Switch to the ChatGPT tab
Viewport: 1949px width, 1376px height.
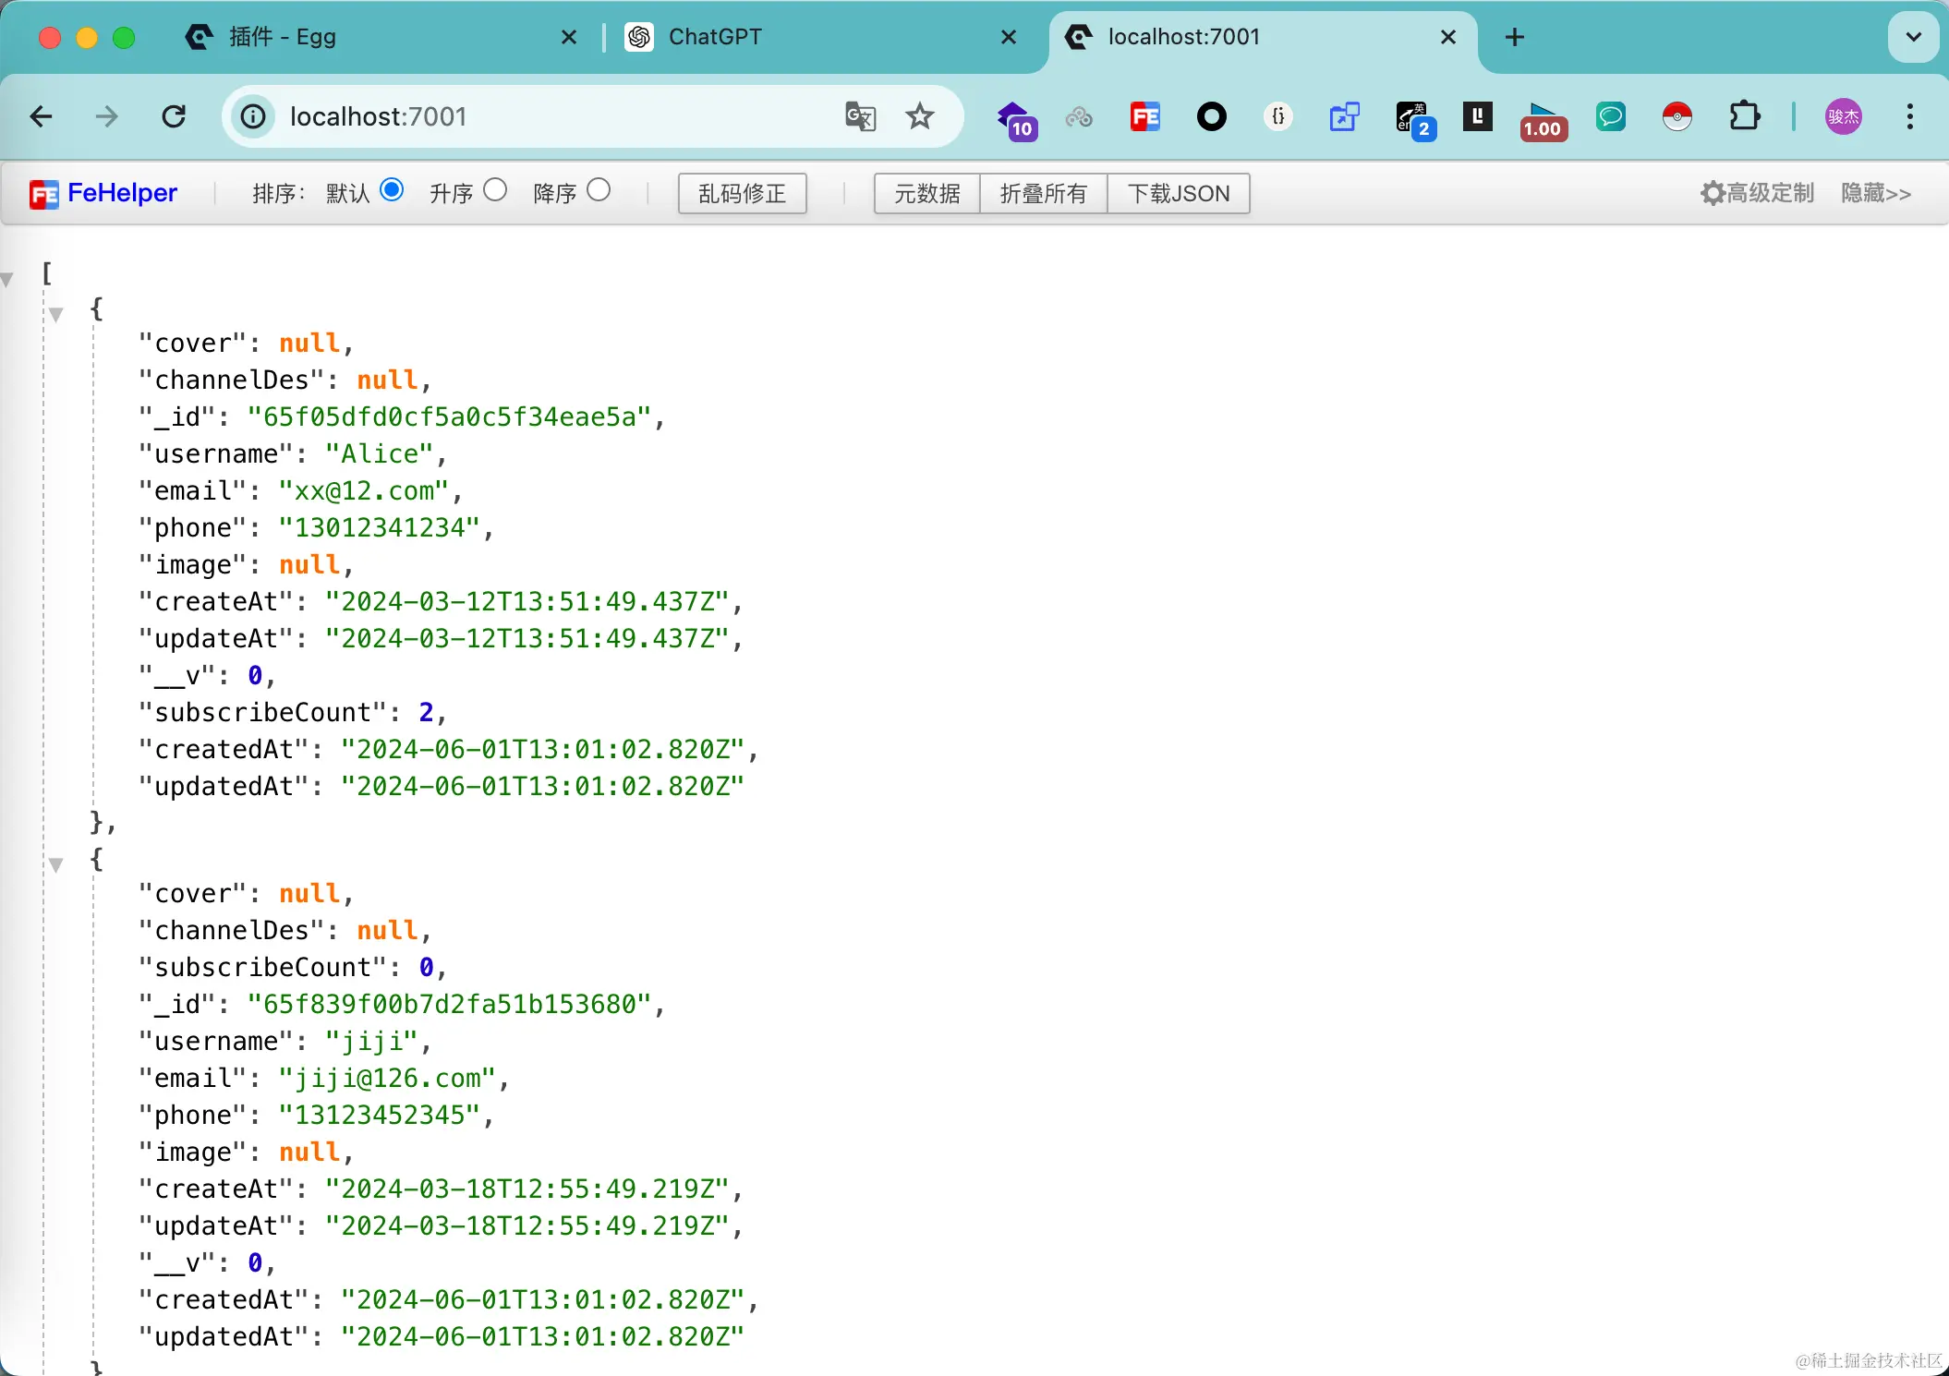pos(715,37)
